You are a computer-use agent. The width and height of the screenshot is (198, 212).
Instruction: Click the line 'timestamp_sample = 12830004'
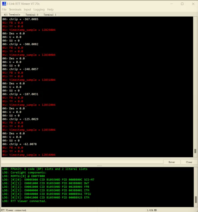coord(29,55)
